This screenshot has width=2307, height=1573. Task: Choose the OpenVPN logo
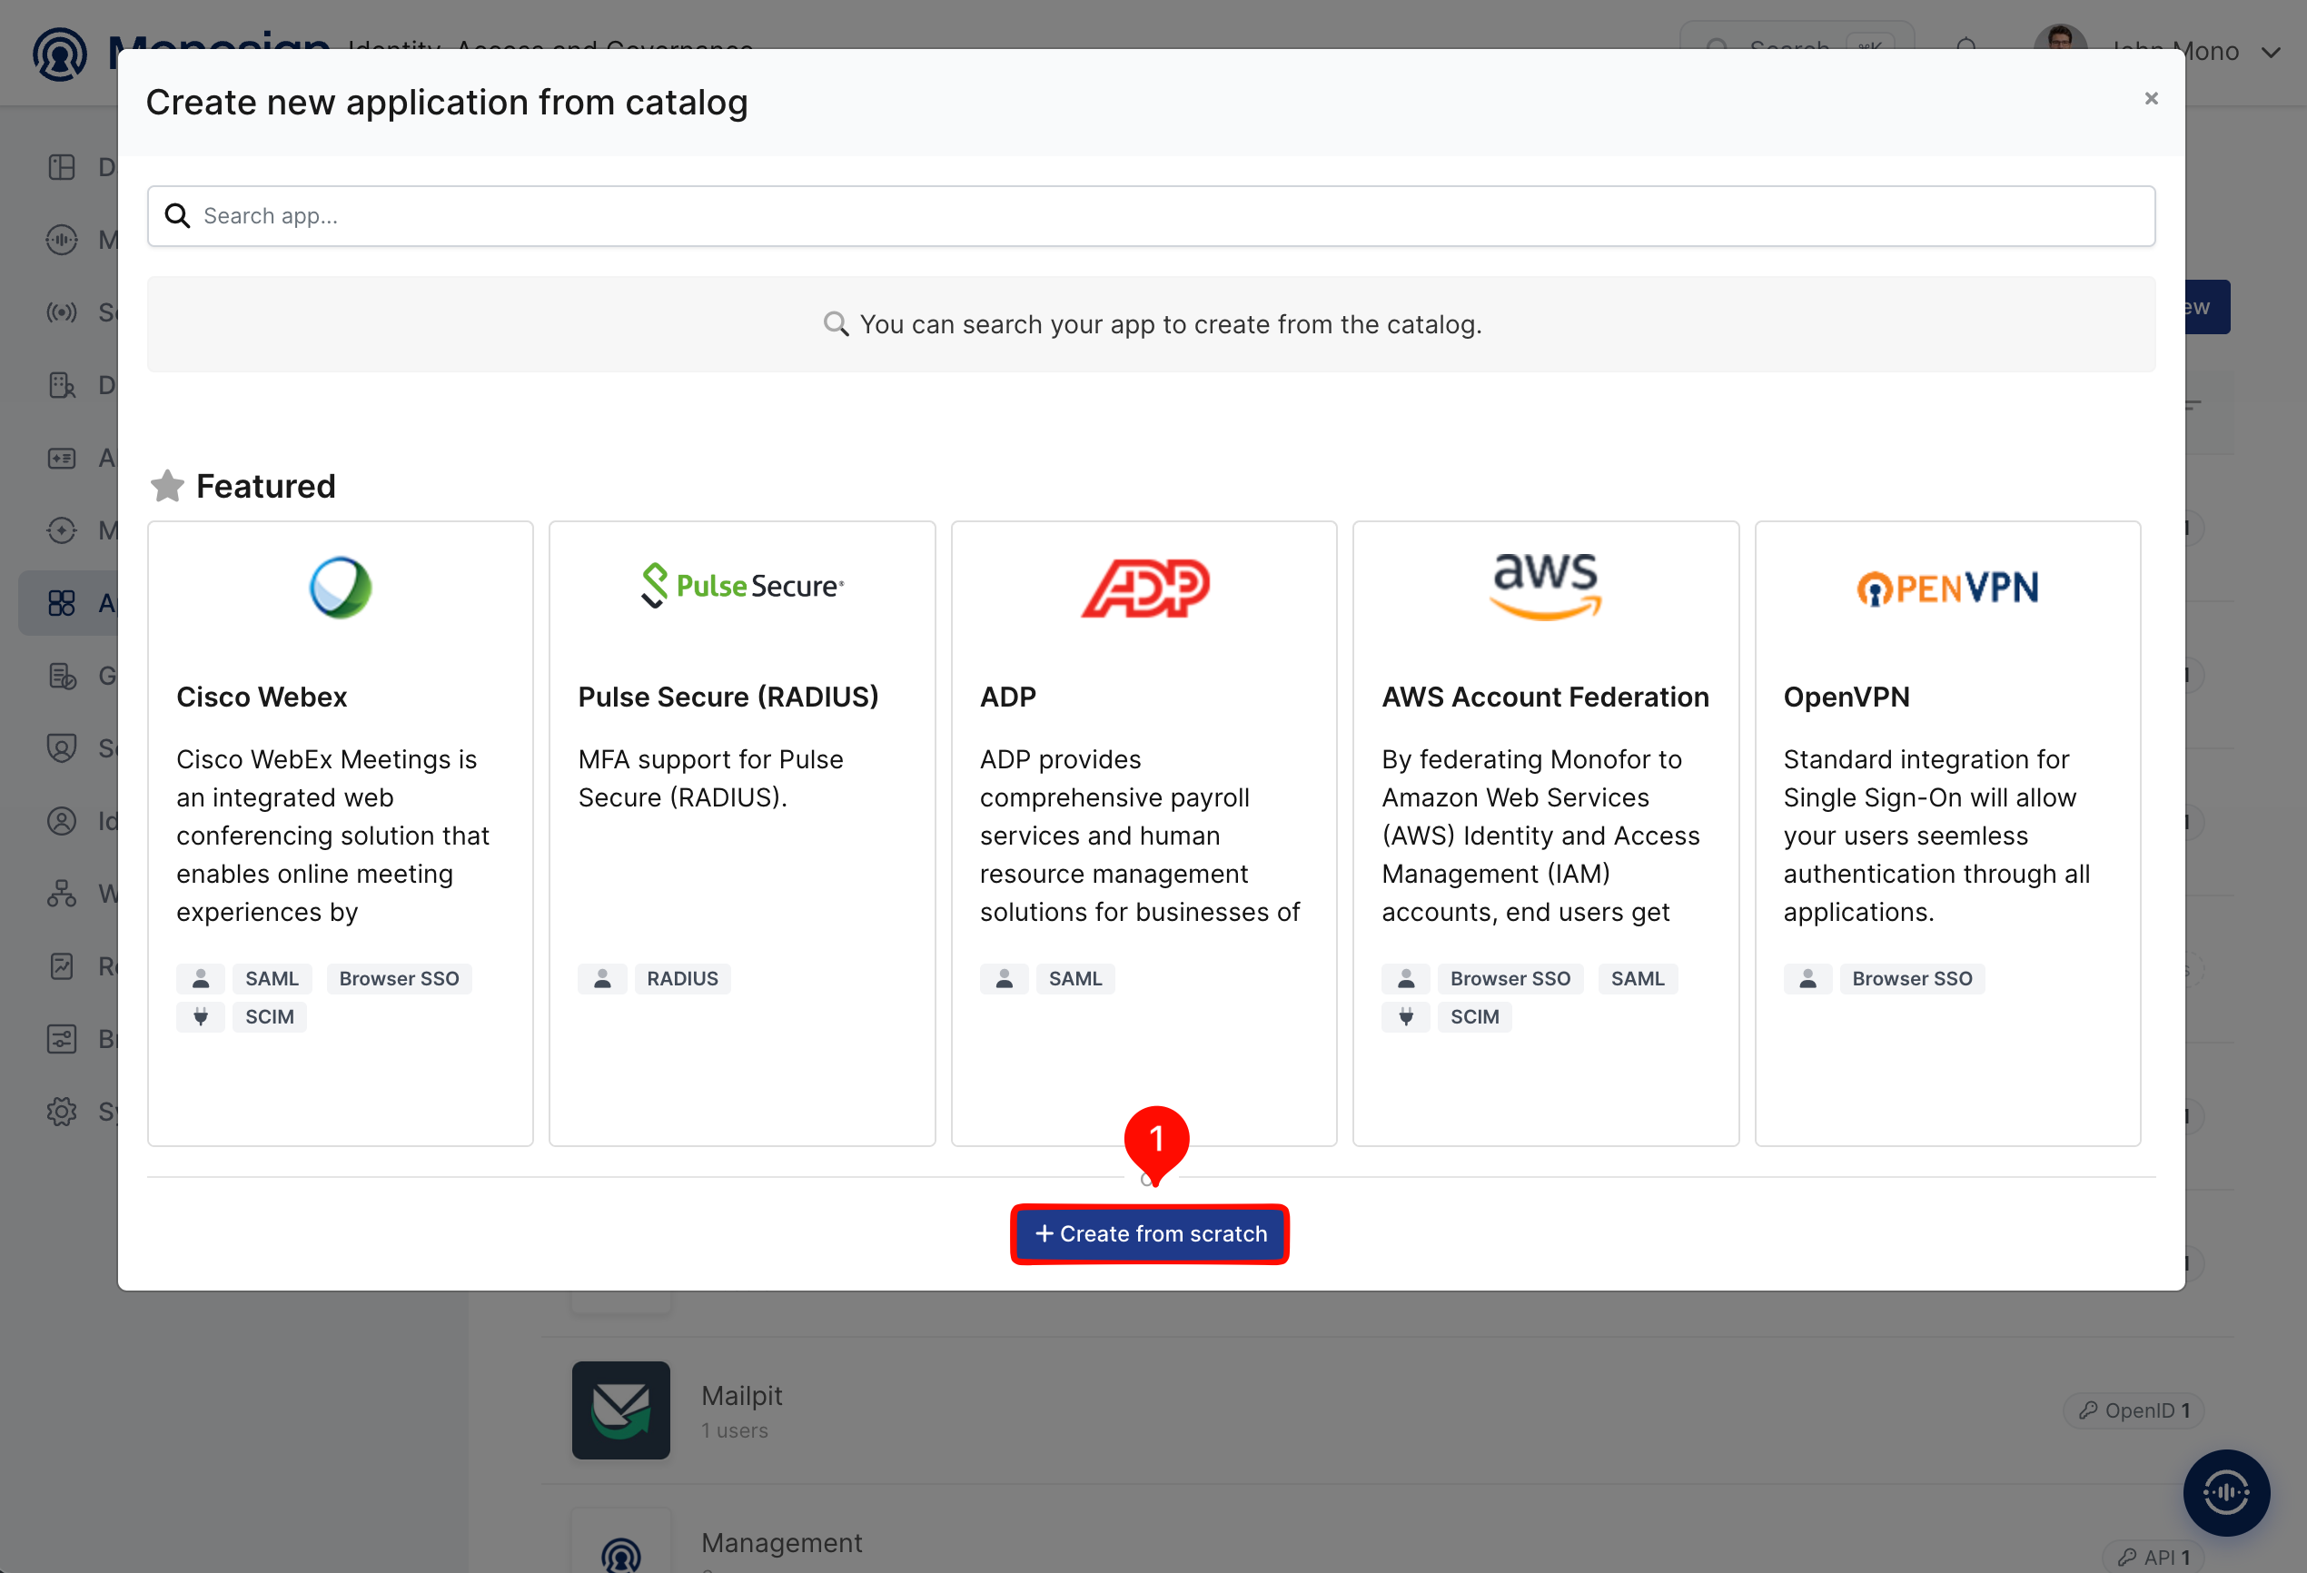coord(1947,588)
